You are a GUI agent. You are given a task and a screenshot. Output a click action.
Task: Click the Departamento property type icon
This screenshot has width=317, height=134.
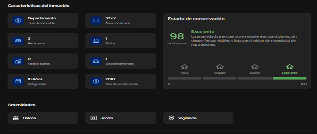[x=18, y=20]
